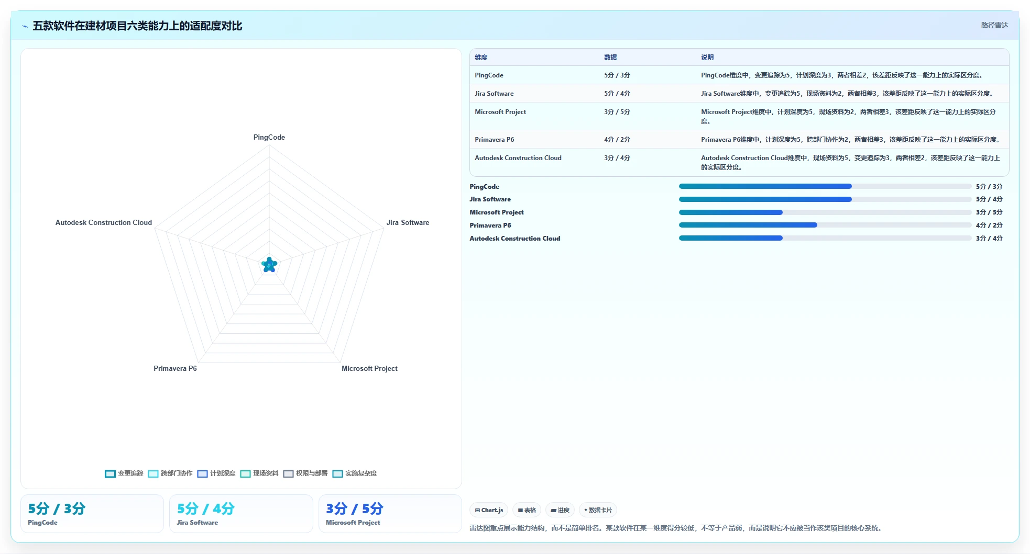Viewport: 1030px width, 554px height.
Task: Click the 表格 tag
Action: 527,510
